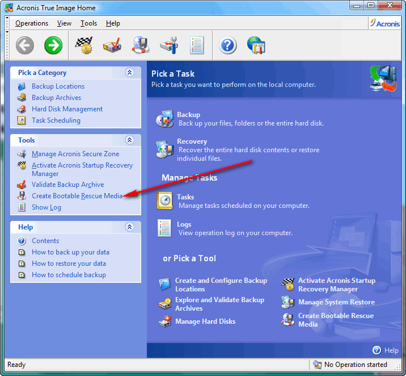Click the Backup task icon in main pane
Screen dimensions: 406x376
(x=164, y=119)
